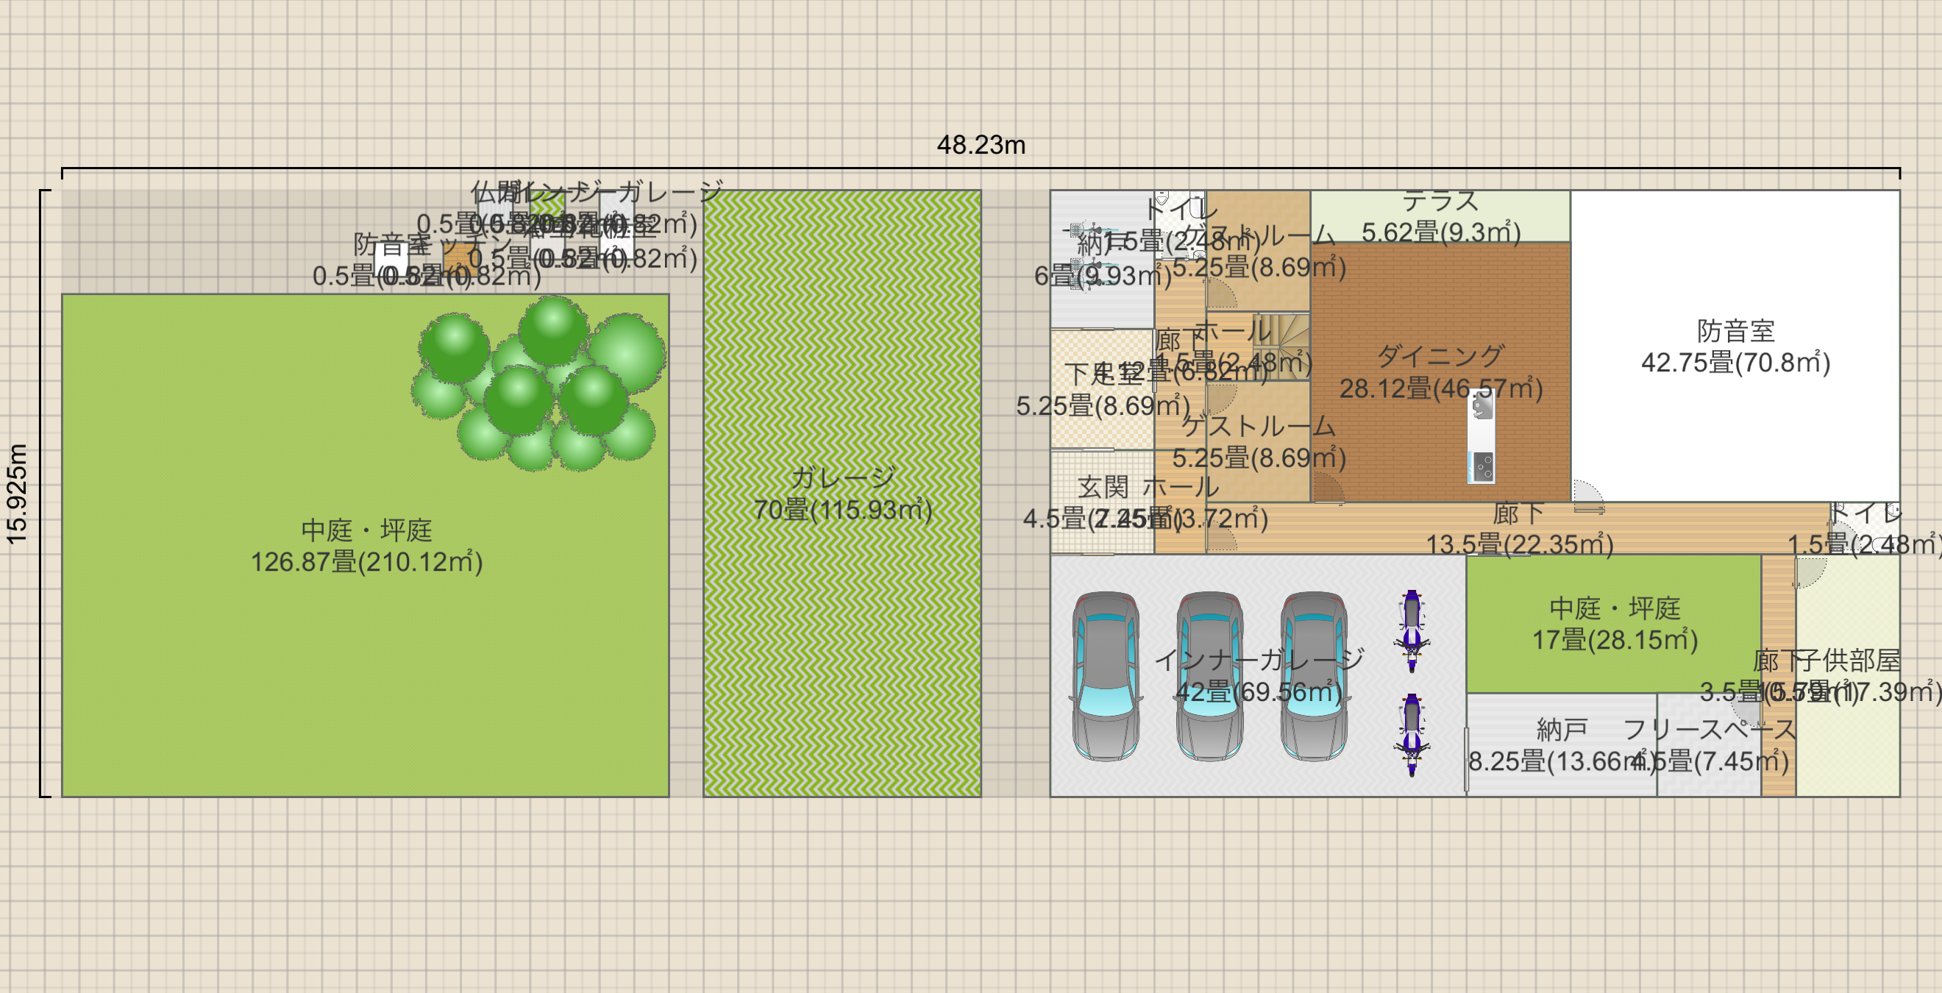Select the car closest to the motorcycles
The height and width of the screenshot is (993, 1942).
point(1314,676)
